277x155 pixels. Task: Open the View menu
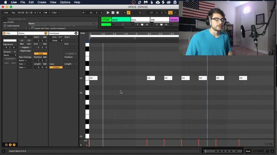[53, 2]
